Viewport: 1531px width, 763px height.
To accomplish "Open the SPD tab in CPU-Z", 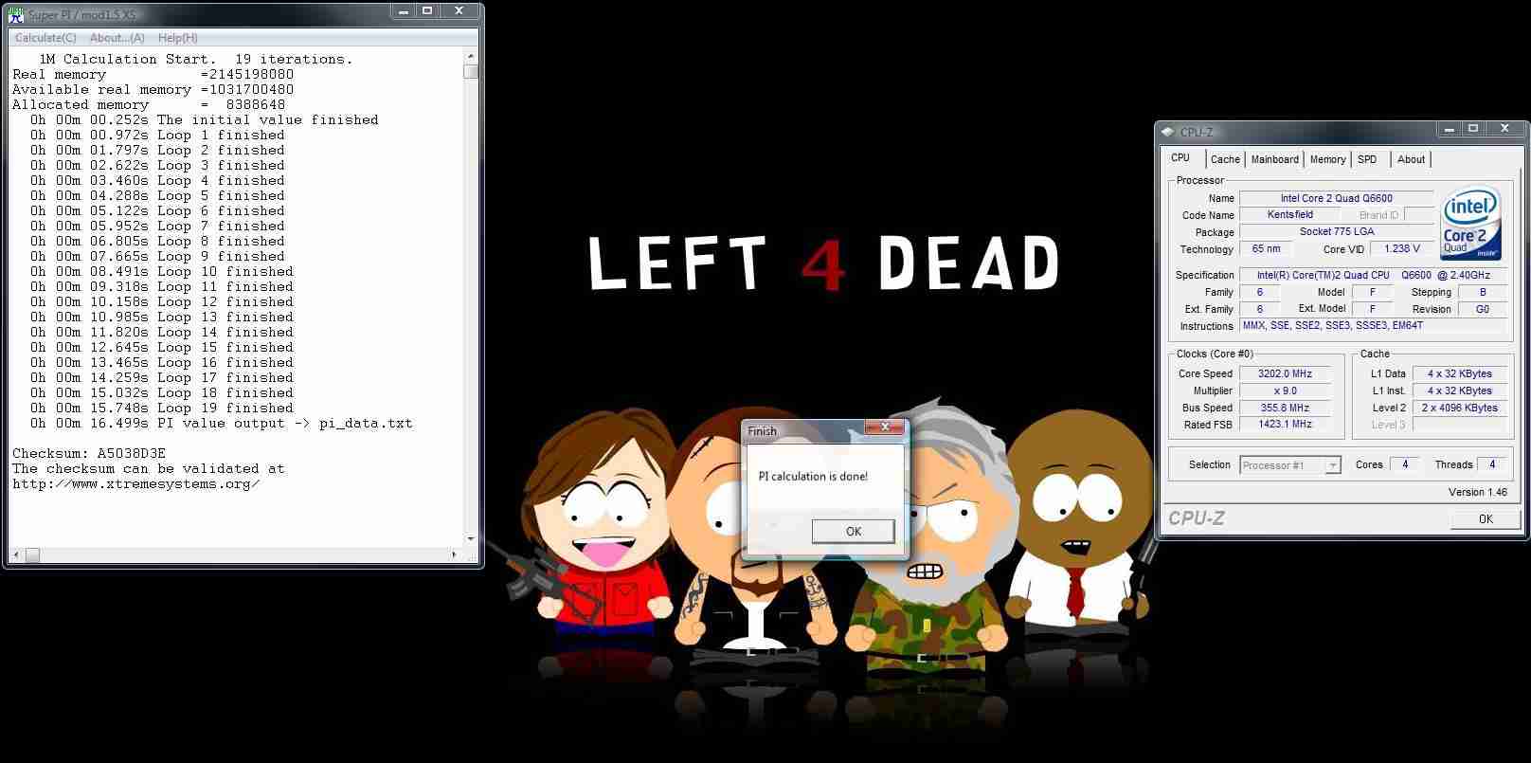I will [1367, 159].
